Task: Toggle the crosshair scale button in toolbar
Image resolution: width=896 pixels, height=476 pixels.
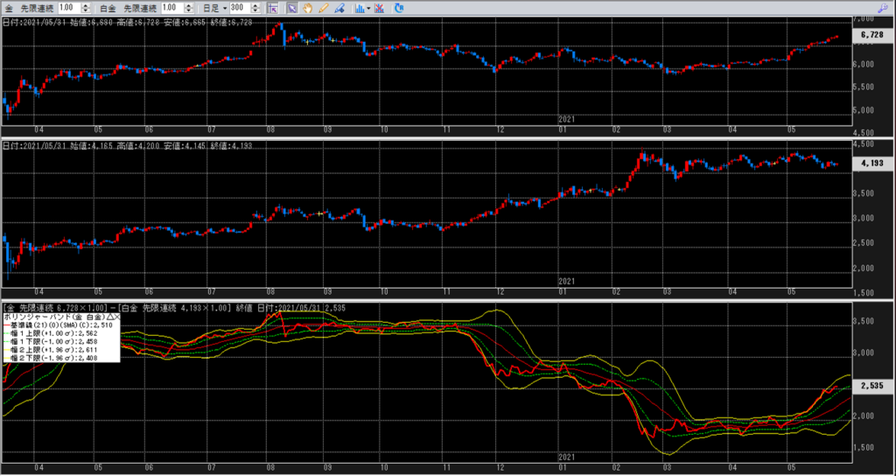Action: click(273, 7)
